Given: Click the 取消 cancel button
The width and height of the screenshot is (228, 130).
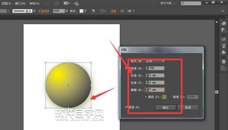Looking at the screenshot, I should pyautogui.click(x=188, y=108).
